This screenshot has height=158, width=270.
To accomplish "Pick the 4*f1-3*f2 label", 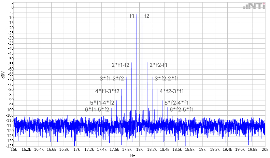I will click(107, 91).
